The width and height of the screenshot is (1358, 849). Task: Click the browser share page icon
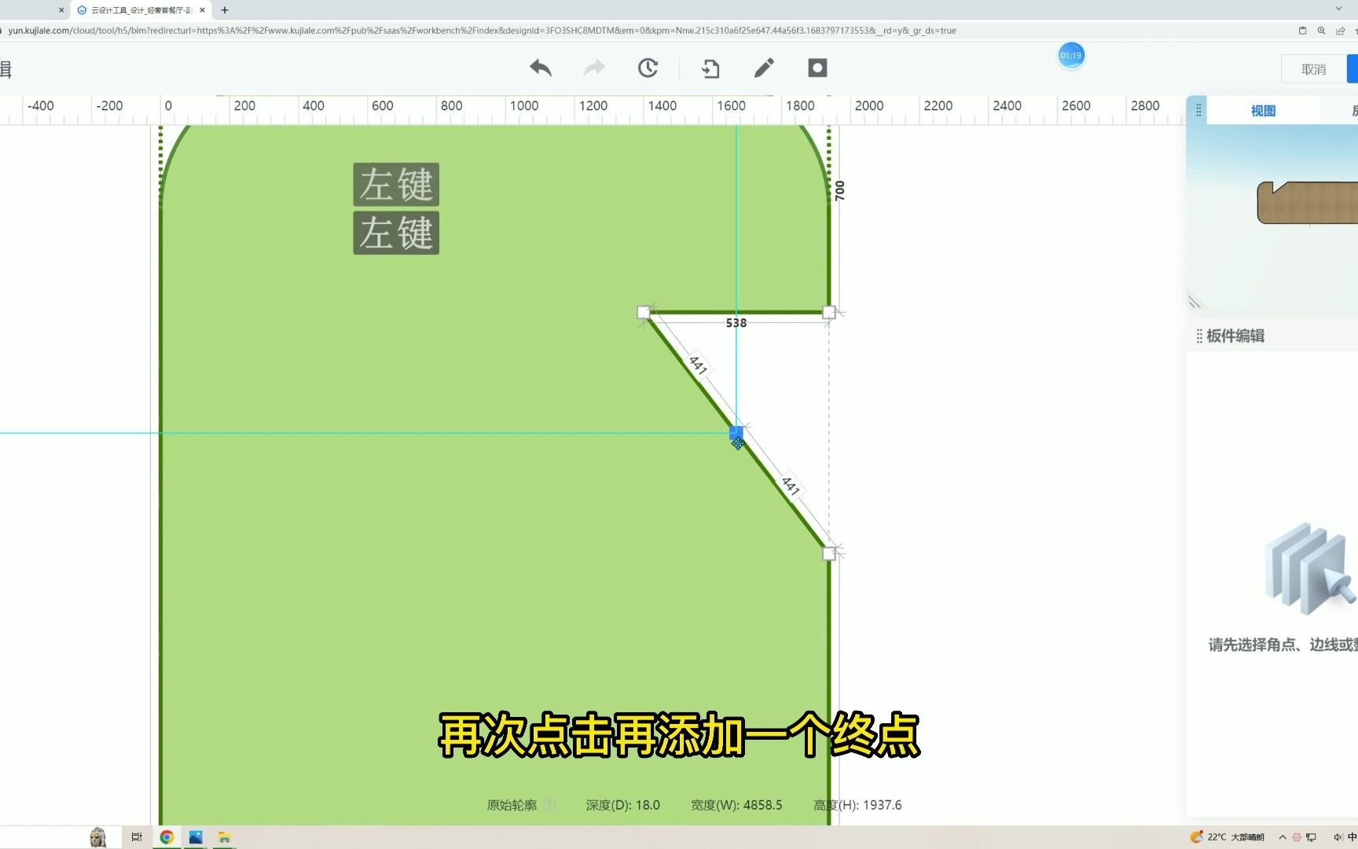point(1340,31)
